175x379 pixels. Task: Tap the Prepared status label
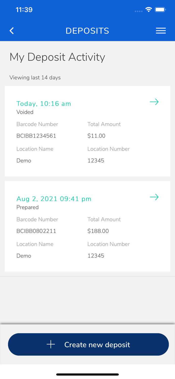coord(28,207)
